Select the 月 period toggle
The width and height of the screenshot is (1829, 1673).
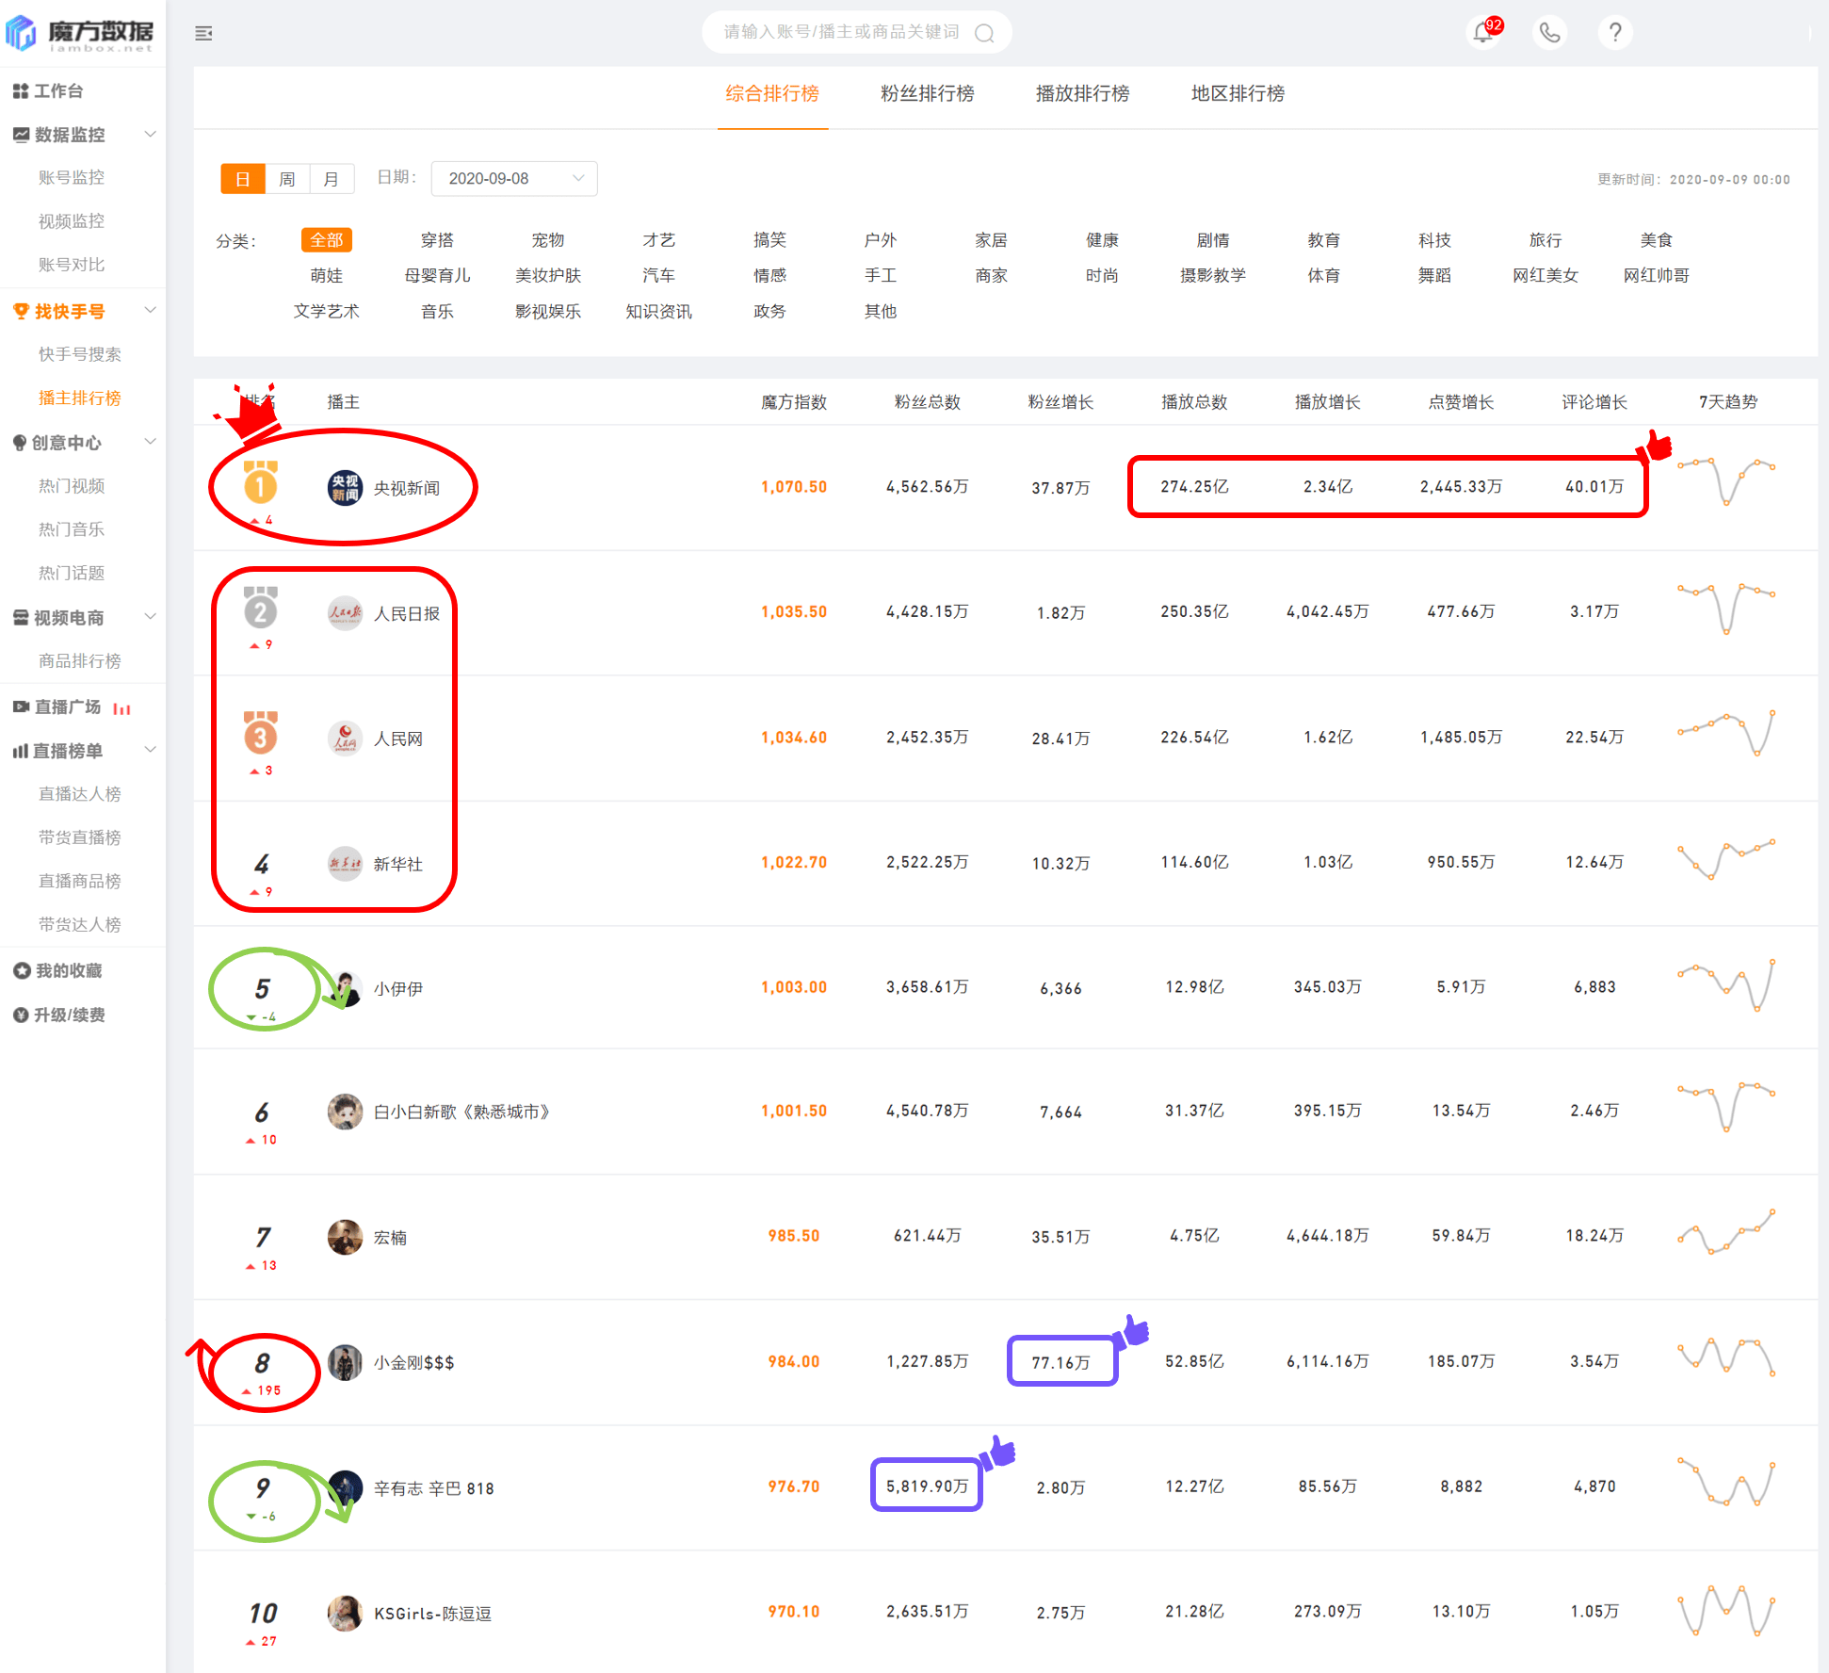332,179
